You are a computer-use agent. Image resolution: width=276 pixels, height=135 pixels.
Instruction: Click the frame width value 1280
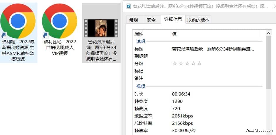(x=177, y=101)
